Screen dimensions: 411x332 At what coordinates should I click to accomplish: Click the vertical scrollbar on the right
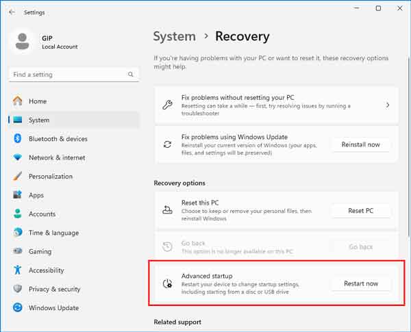point(409,146)
